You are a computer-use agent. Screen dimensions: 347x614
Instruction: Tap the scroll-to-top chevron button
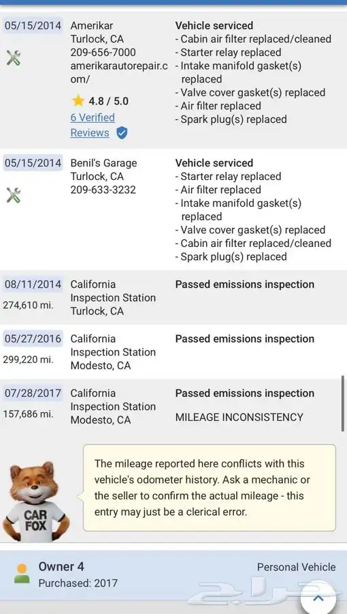(x=318, y=598)
